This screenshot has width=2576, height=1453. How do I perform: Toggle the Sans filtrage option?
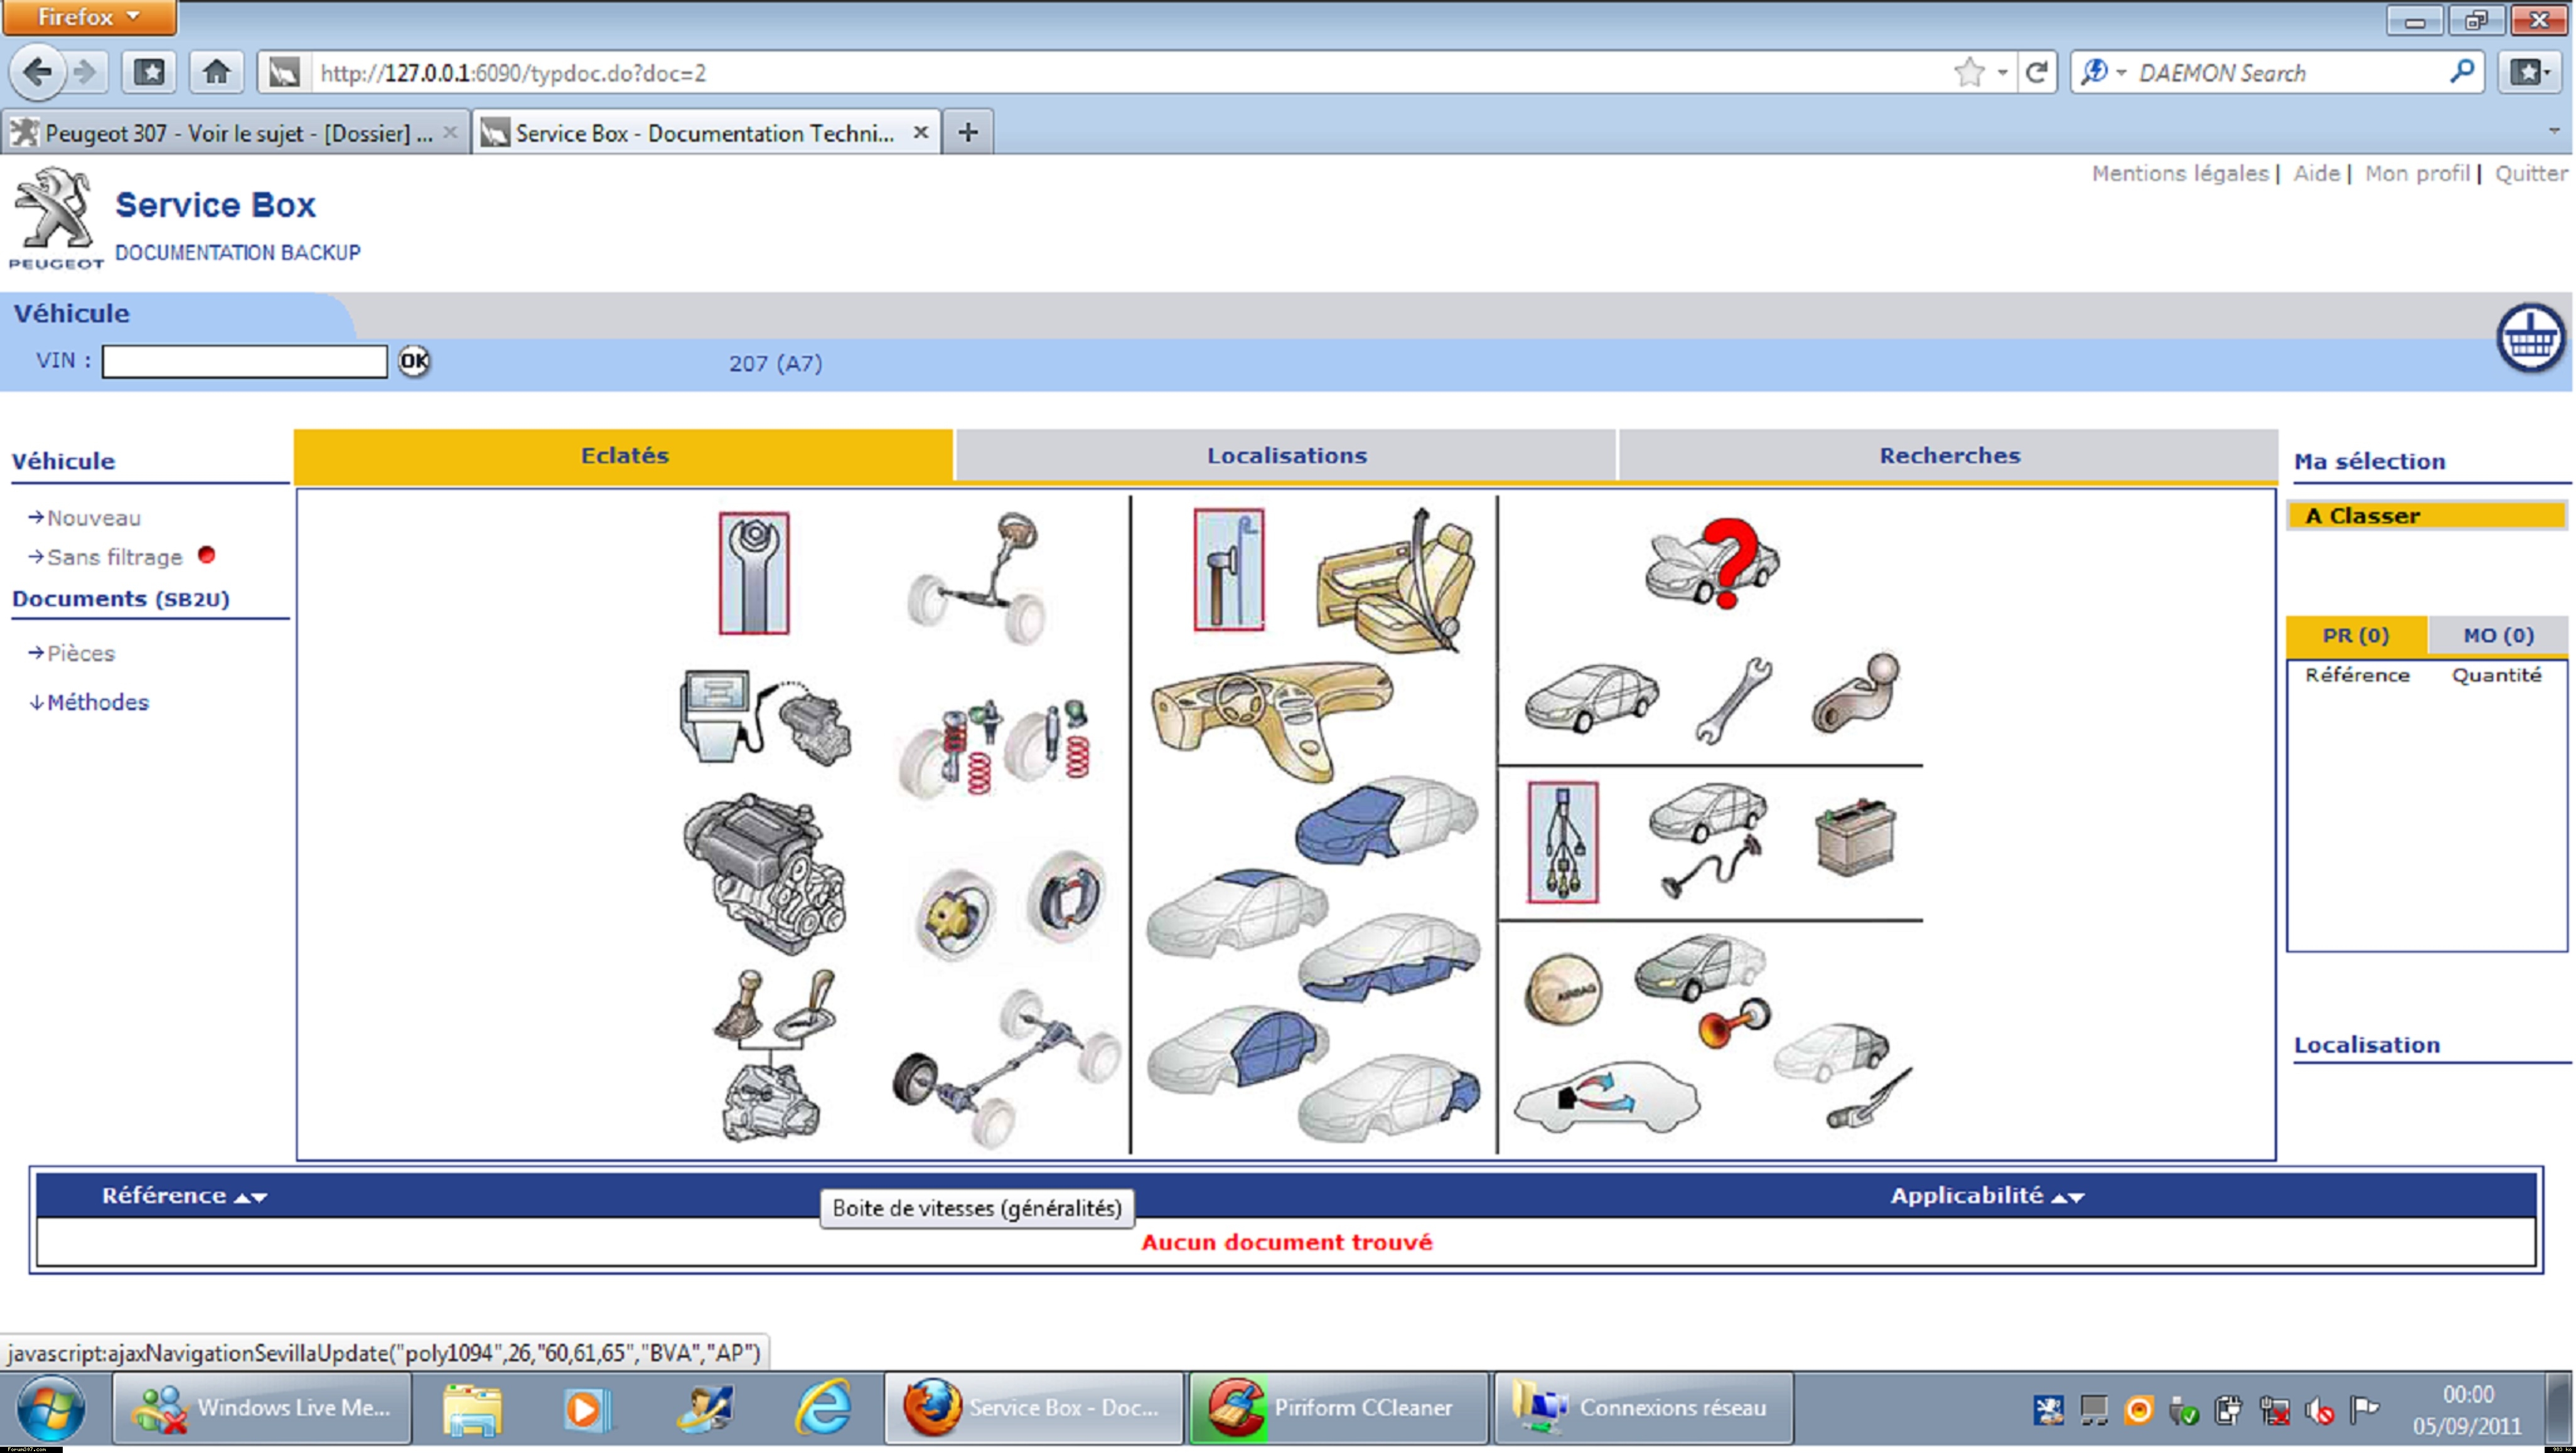point(115,556)
